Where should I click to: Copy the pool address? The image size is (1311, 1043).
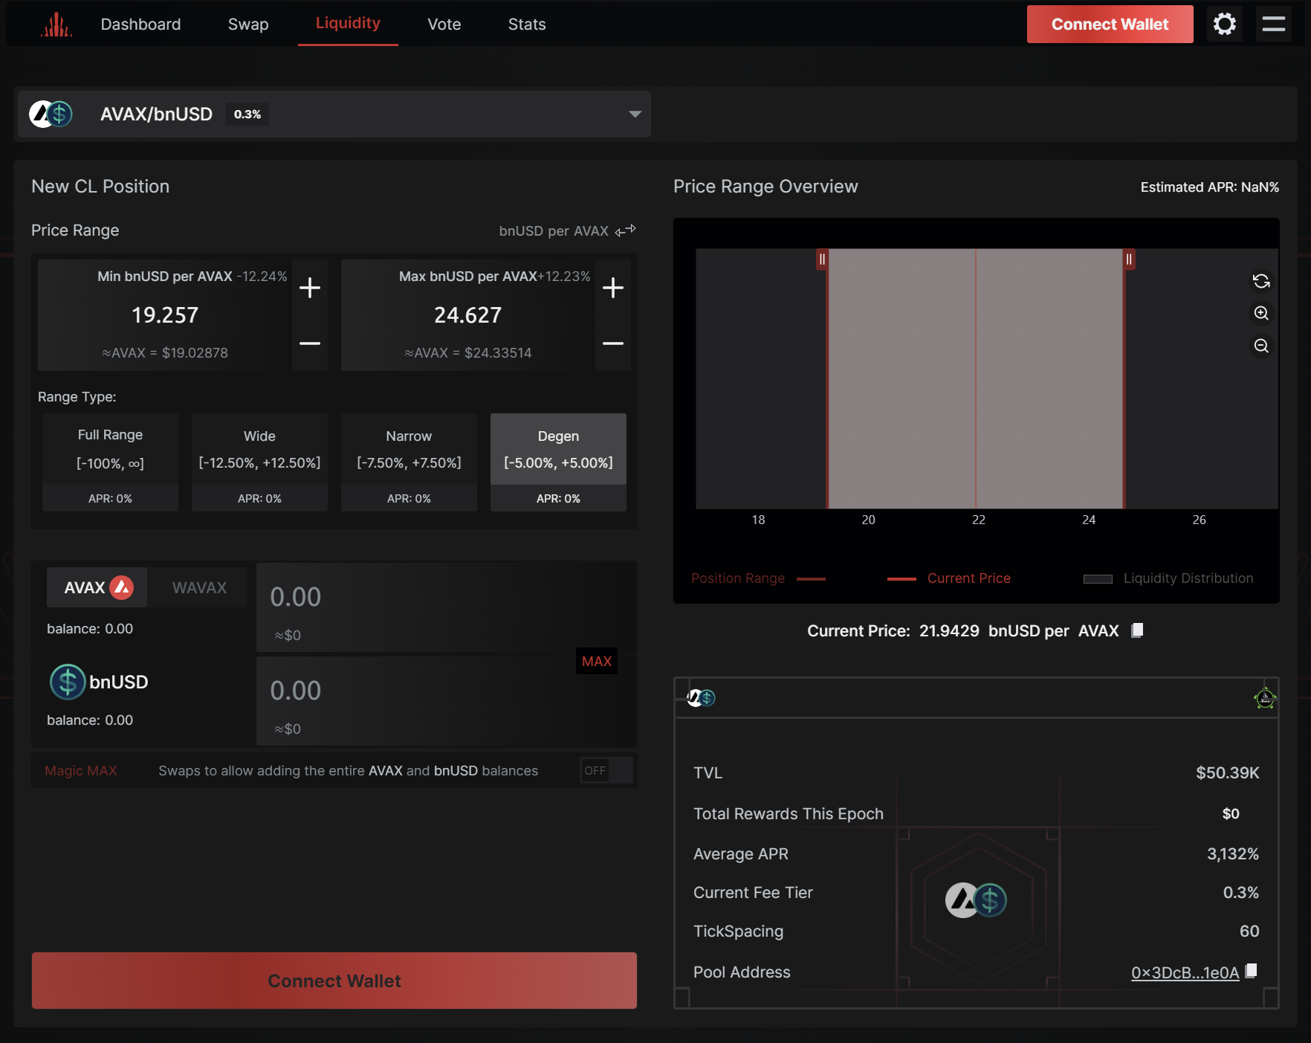pos(1252,971)
